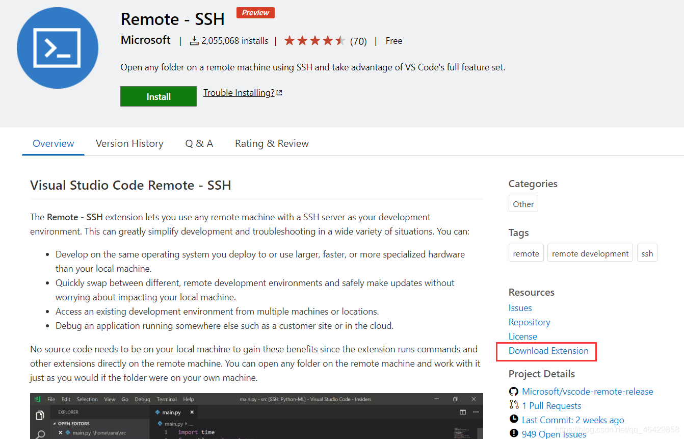Open the Microsoft/vscode-remote-release GitHub link
Image resolution: width=684 pixels, height=439 pixels.
pyautogui.click(x=588, y=392)
